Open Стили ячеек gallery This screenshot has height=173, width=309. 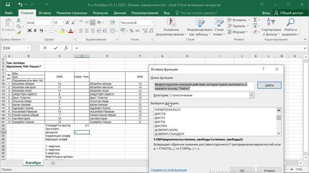(219, 27)
